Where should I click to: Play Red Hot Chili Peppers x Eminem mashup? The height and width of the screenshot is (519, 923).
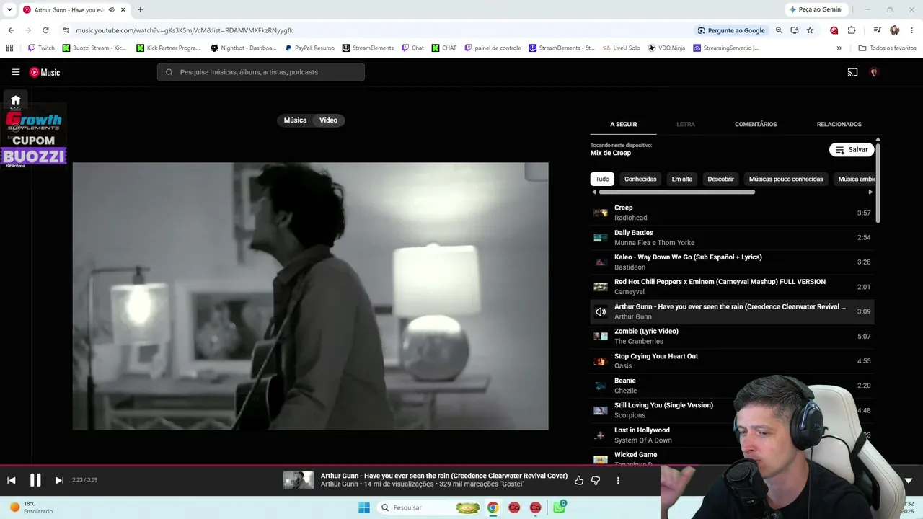tap(732, 287)
